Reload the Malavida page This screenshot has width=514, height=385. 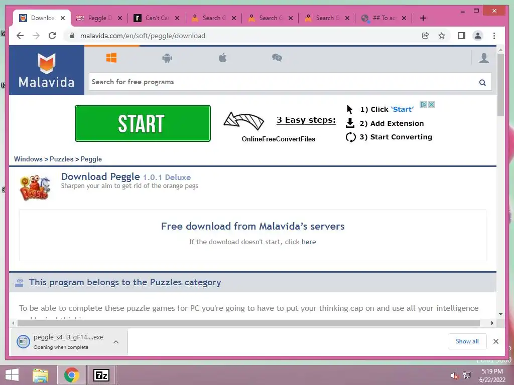[x=52, y=36]
